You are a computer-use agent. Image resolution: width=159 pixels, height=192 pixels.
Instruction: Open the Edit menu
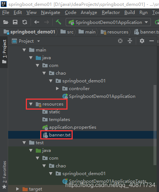point(18,13)
